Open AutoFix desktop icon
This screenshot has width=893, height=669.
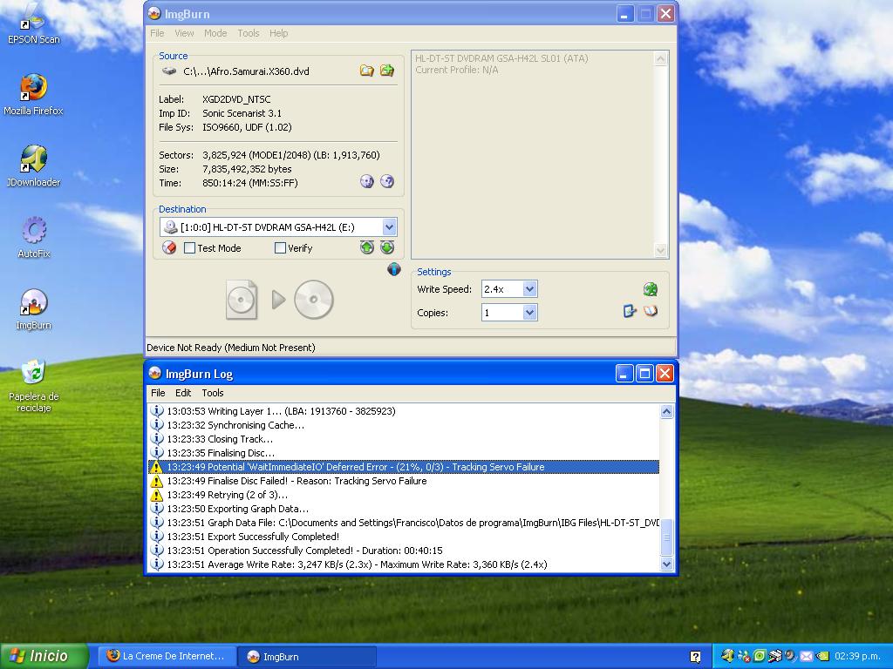click(34, 238)
